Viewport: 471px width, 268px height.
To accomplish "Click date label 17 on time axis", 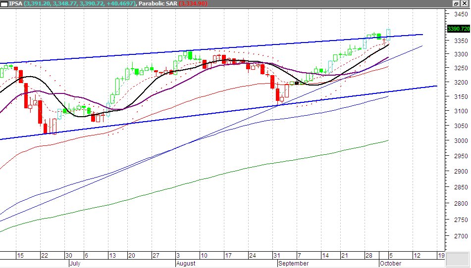I will 228,256.
